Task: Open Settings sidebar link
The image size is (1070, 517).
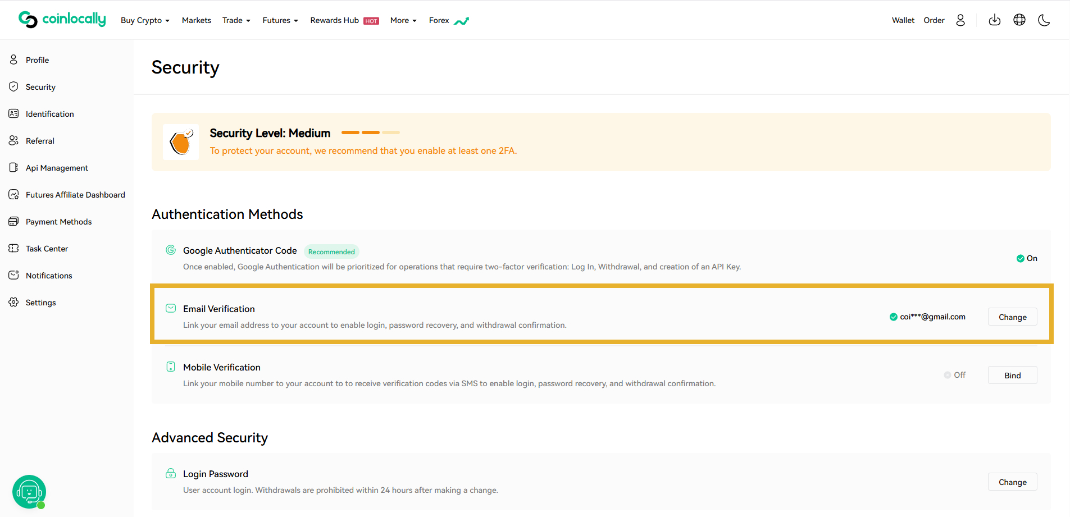Action: 40,303
